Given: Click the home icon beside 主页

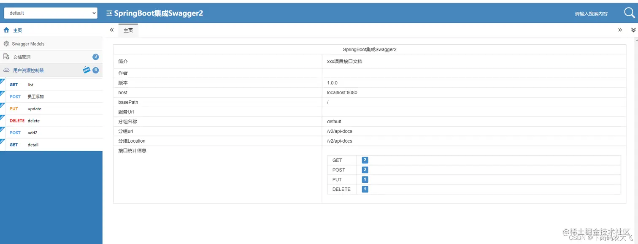Looking at the screenshot, I should click(x=6, y=30).
